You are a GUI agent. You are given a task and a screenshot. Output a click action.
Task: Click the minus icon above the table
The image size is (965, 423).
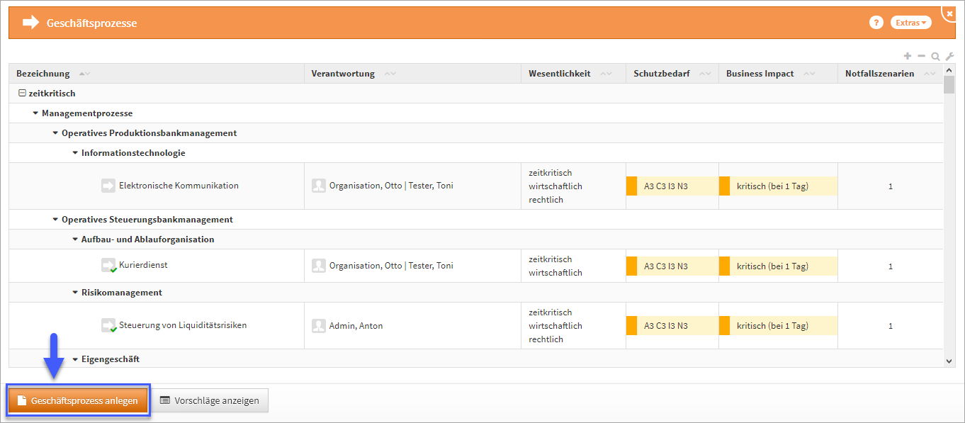(921, 56)
